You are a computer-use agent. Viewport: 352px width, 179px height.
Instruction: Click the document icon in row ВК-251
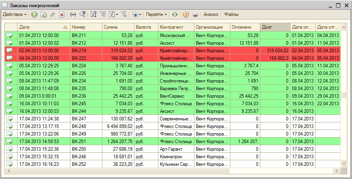click(x=10, y=142)
